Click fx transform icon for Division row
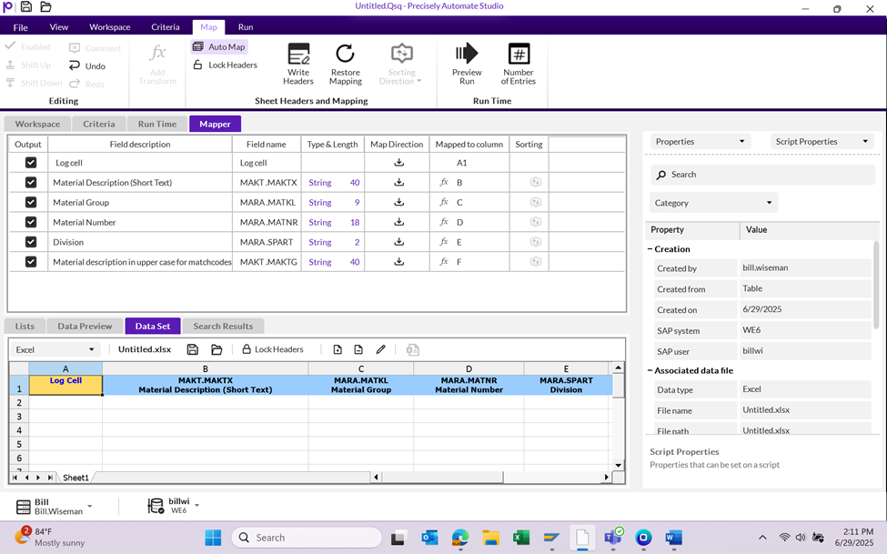Viewport: 887px width, 554px height. click(x=444, y=243)
